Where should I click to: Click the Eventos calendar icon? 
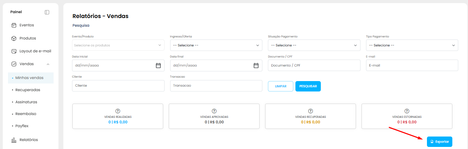[x=14, y=25]
